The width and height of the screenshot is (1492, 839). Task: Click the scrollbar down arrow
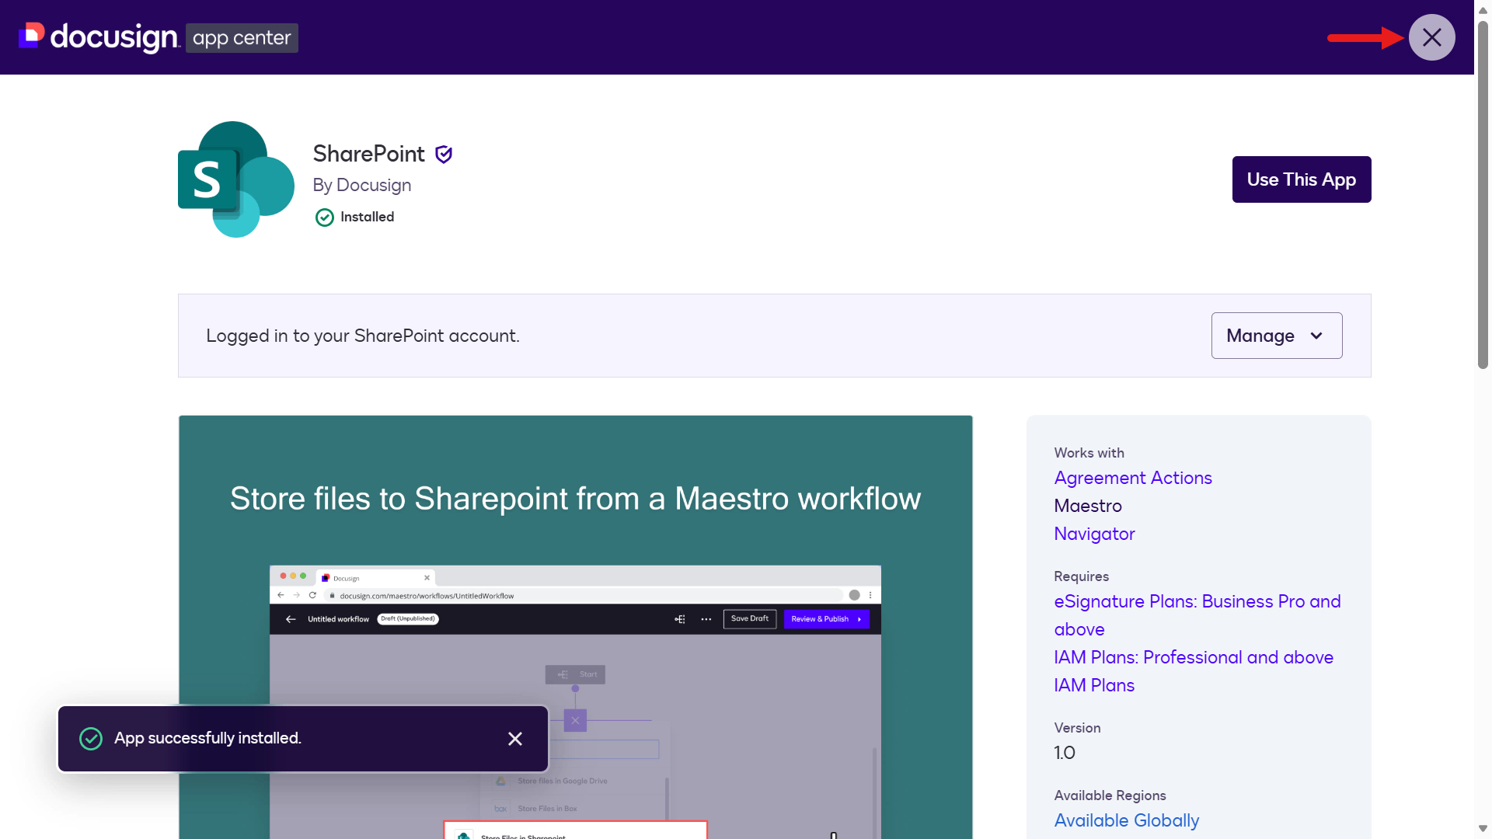tap(1483, 829)
